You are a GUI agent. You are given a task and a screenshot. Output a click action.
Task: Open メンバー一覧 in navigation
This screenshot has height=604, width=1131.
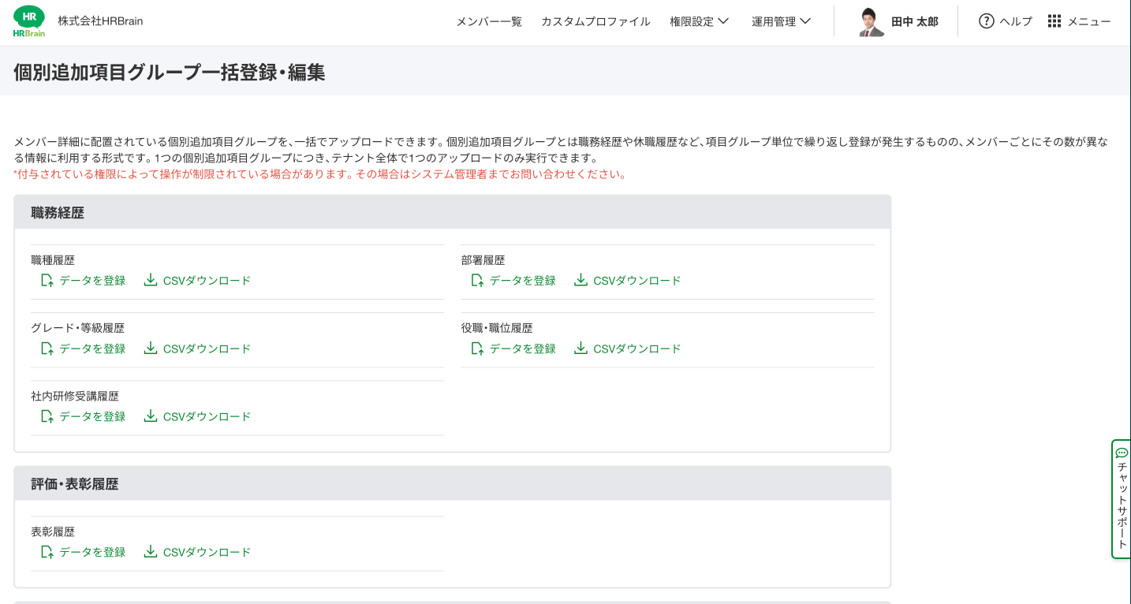(489, 21)
